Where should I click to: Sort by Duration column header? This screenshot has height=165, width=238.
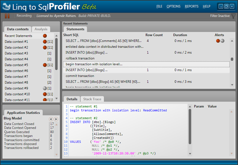(180, 35)
